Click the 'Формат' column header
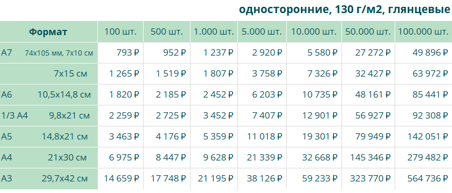 (x=48, y=31)
